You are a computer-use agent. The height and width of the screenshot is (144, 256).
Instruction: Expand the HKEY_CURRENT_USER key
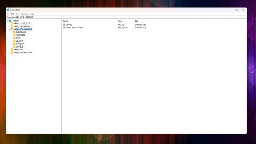10,26
